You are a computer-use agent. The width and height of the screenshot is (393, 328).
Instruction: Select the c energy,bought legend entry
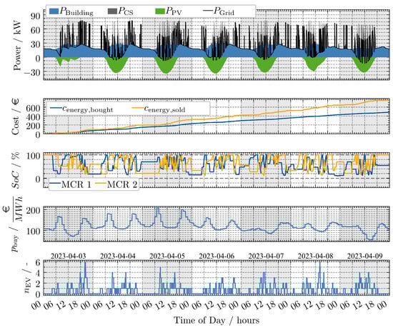tap(81, 109)
